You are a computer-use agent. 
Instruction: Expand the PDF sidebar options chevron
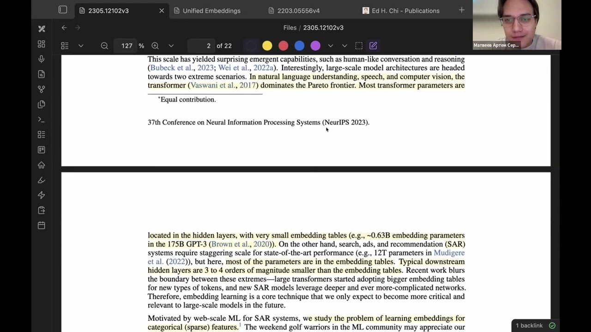pos(81,46)
